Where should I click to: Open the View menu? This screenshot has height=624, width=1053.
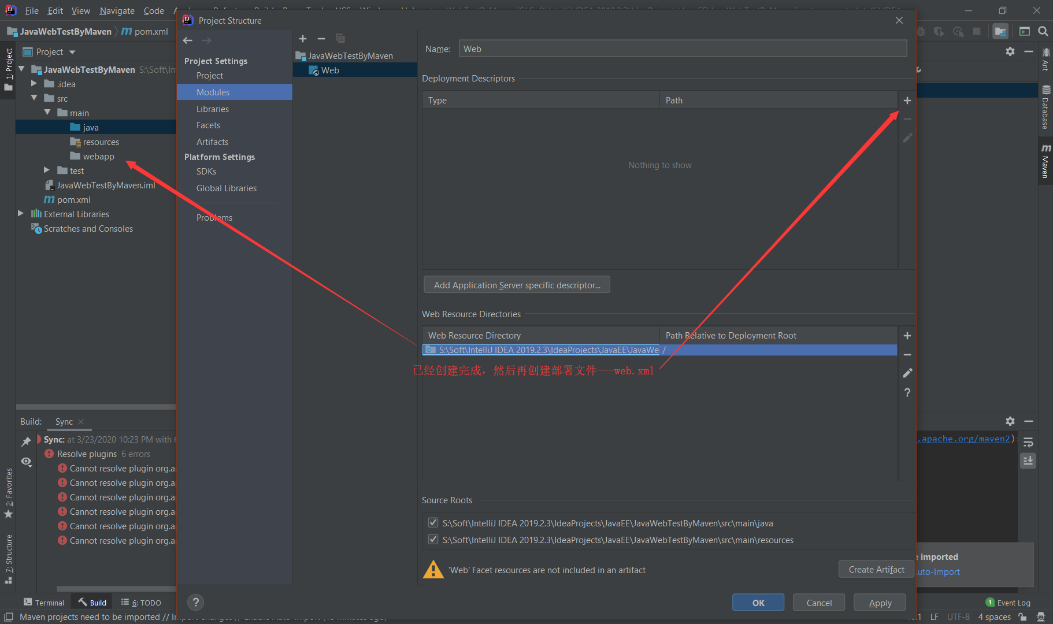pyautogui.click(x=81, y=11)
